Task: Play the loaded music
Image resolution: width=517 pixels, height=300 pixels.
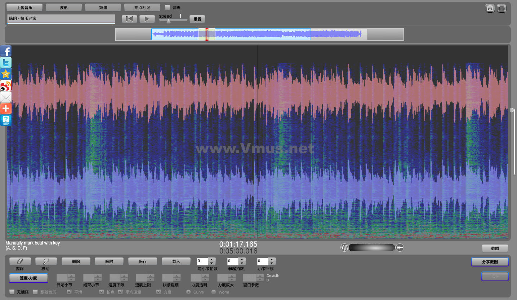Action: click(147, 19)
